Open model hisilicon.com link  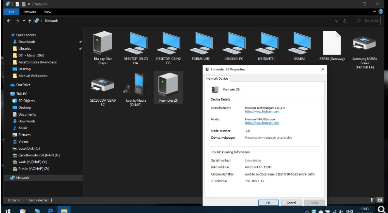262,123
